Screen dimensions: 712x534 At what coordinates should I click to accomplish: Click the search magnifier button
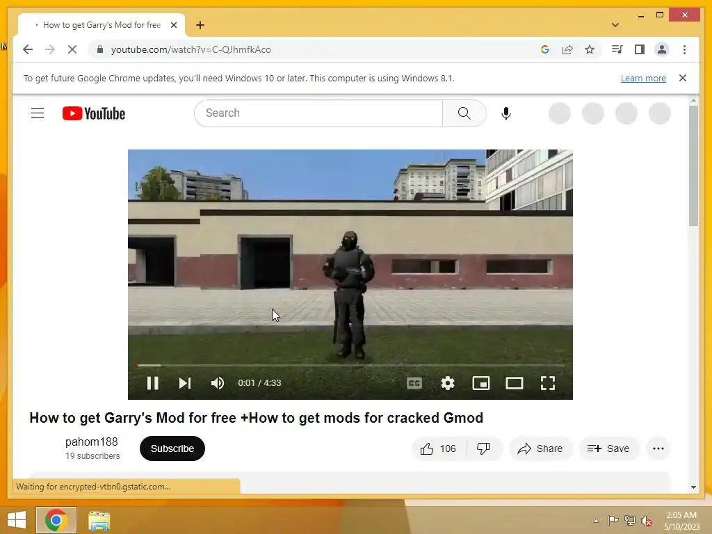(464, 113)
